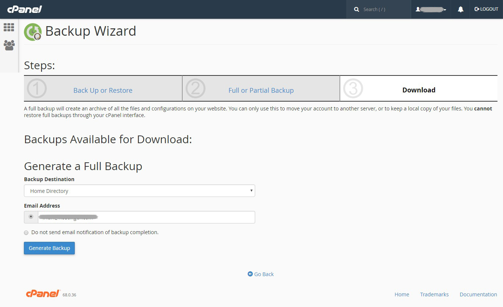The image size is (503, 307).
Task: Click the Generate a Full Backup heading
Action: coord(83,166)
